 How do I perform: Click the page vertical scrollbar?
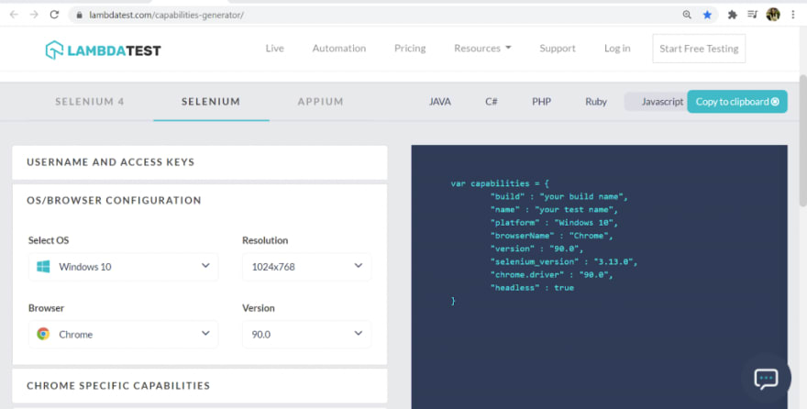pos(802,141)
